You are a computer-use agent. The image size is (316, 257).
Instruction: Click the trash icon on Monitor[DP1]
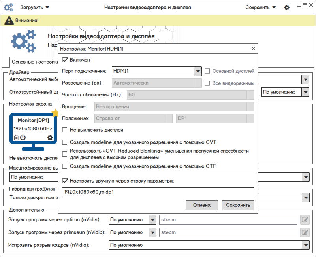point(16,138)
